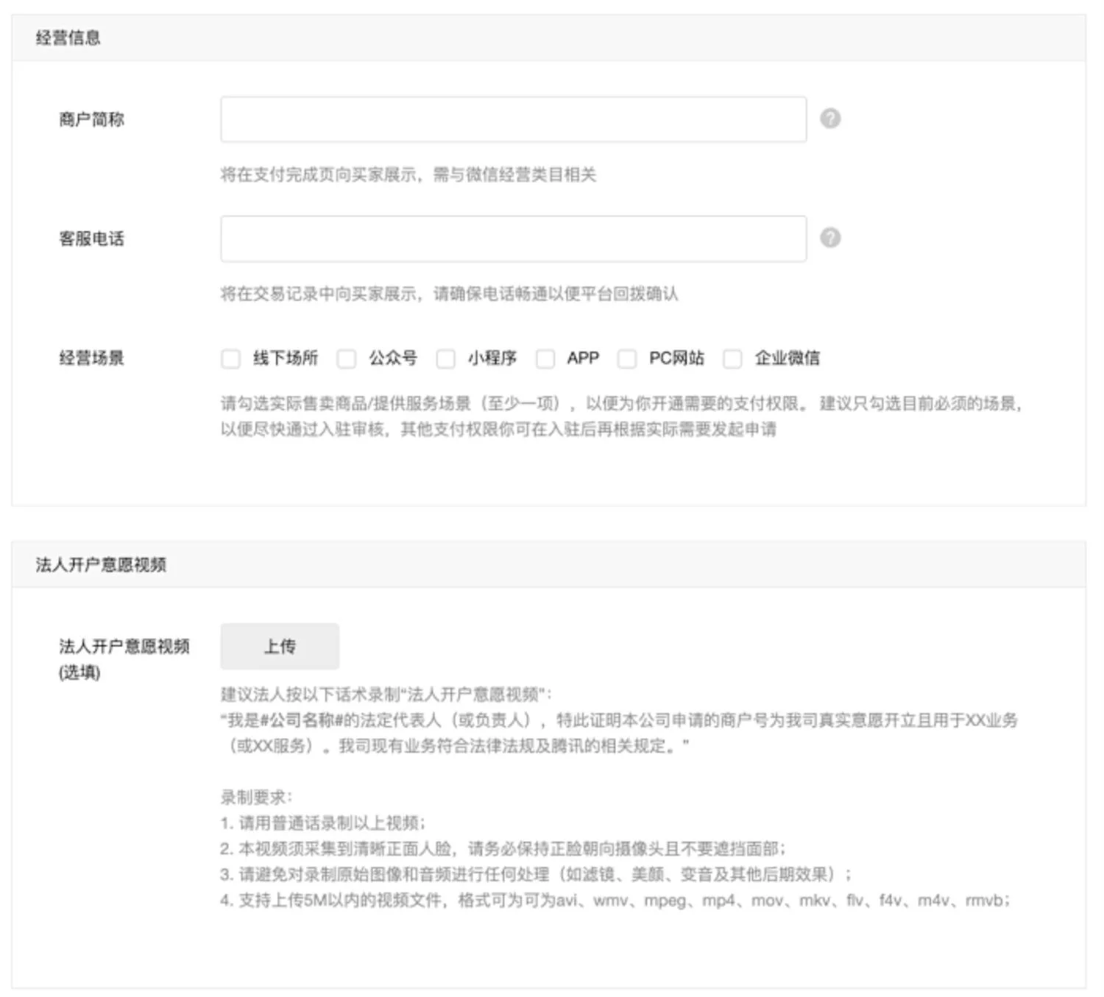Check the 公众号 scenario checkbox
The width and height of the screenshot is (1104, 997).
pyautogui.click(x=346, y=359)
